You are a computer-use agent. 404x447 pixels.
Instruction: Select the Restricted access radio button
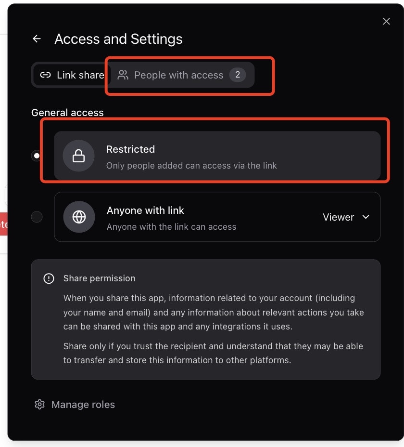pos(37,156)
